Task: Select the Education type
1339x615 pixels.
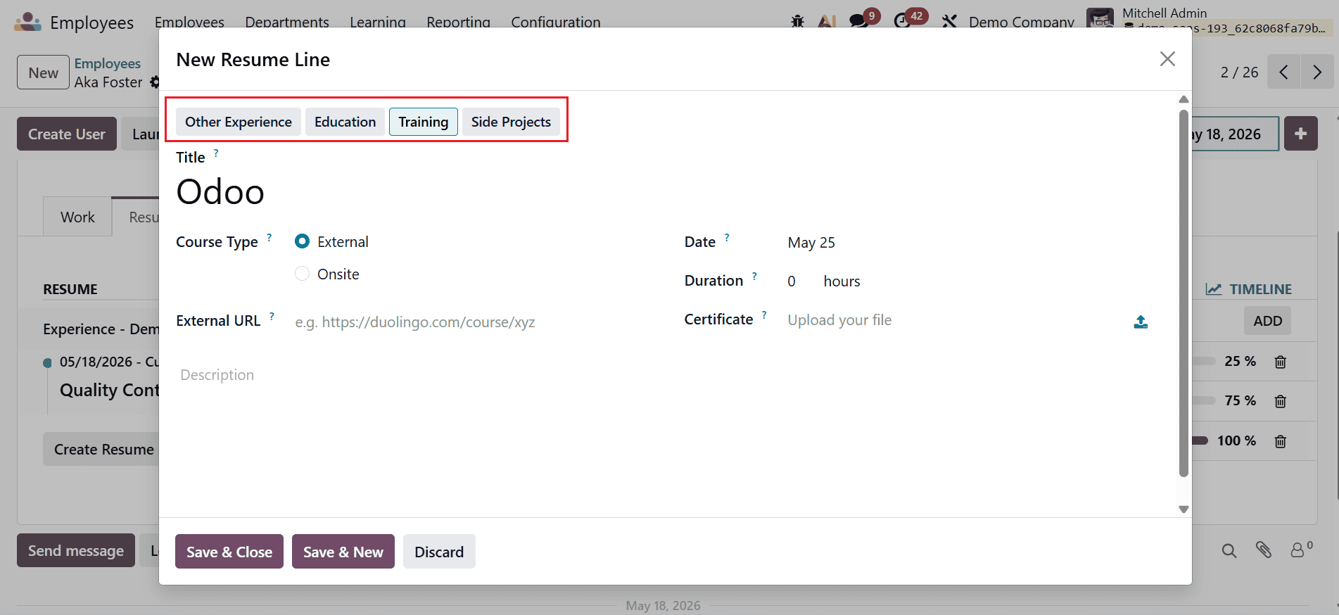Action: coord(345,122)
